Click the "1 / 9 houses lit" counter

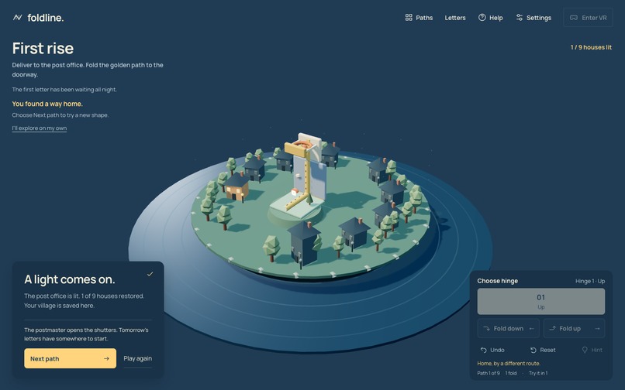[x=591, y=47]
